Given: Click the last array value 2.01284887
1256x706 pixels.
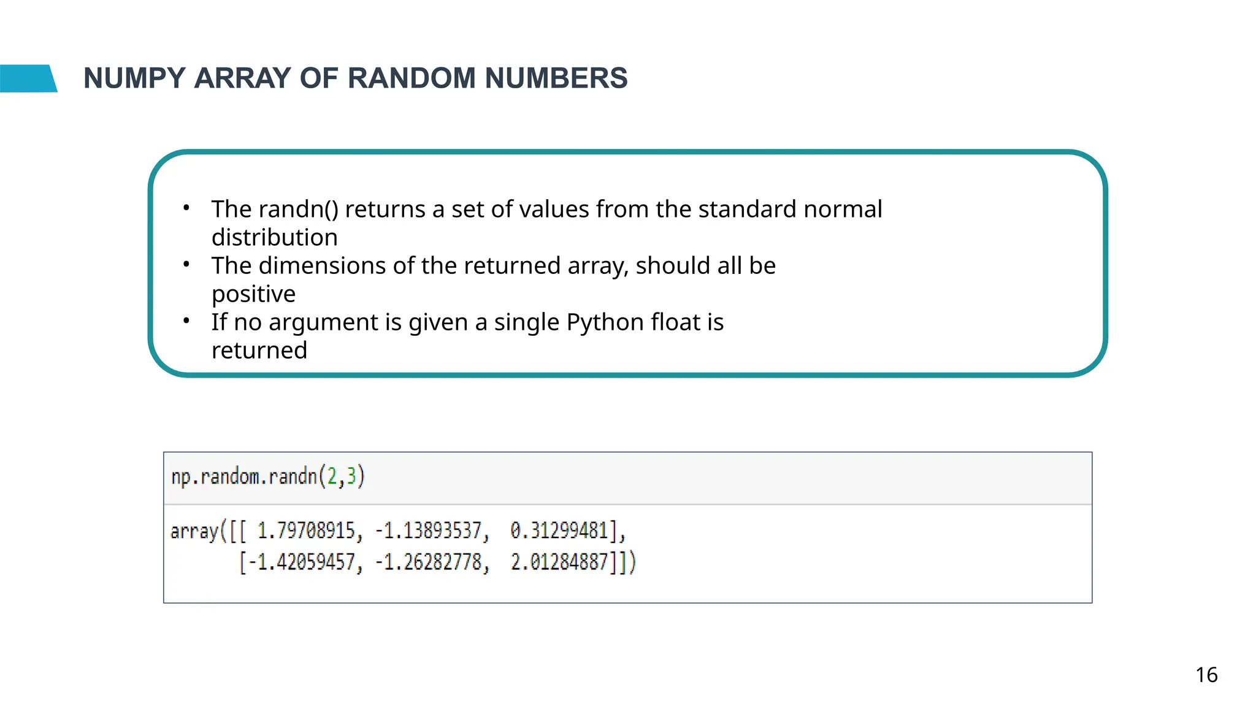Looking at the screenshot, I should (559, 562).
